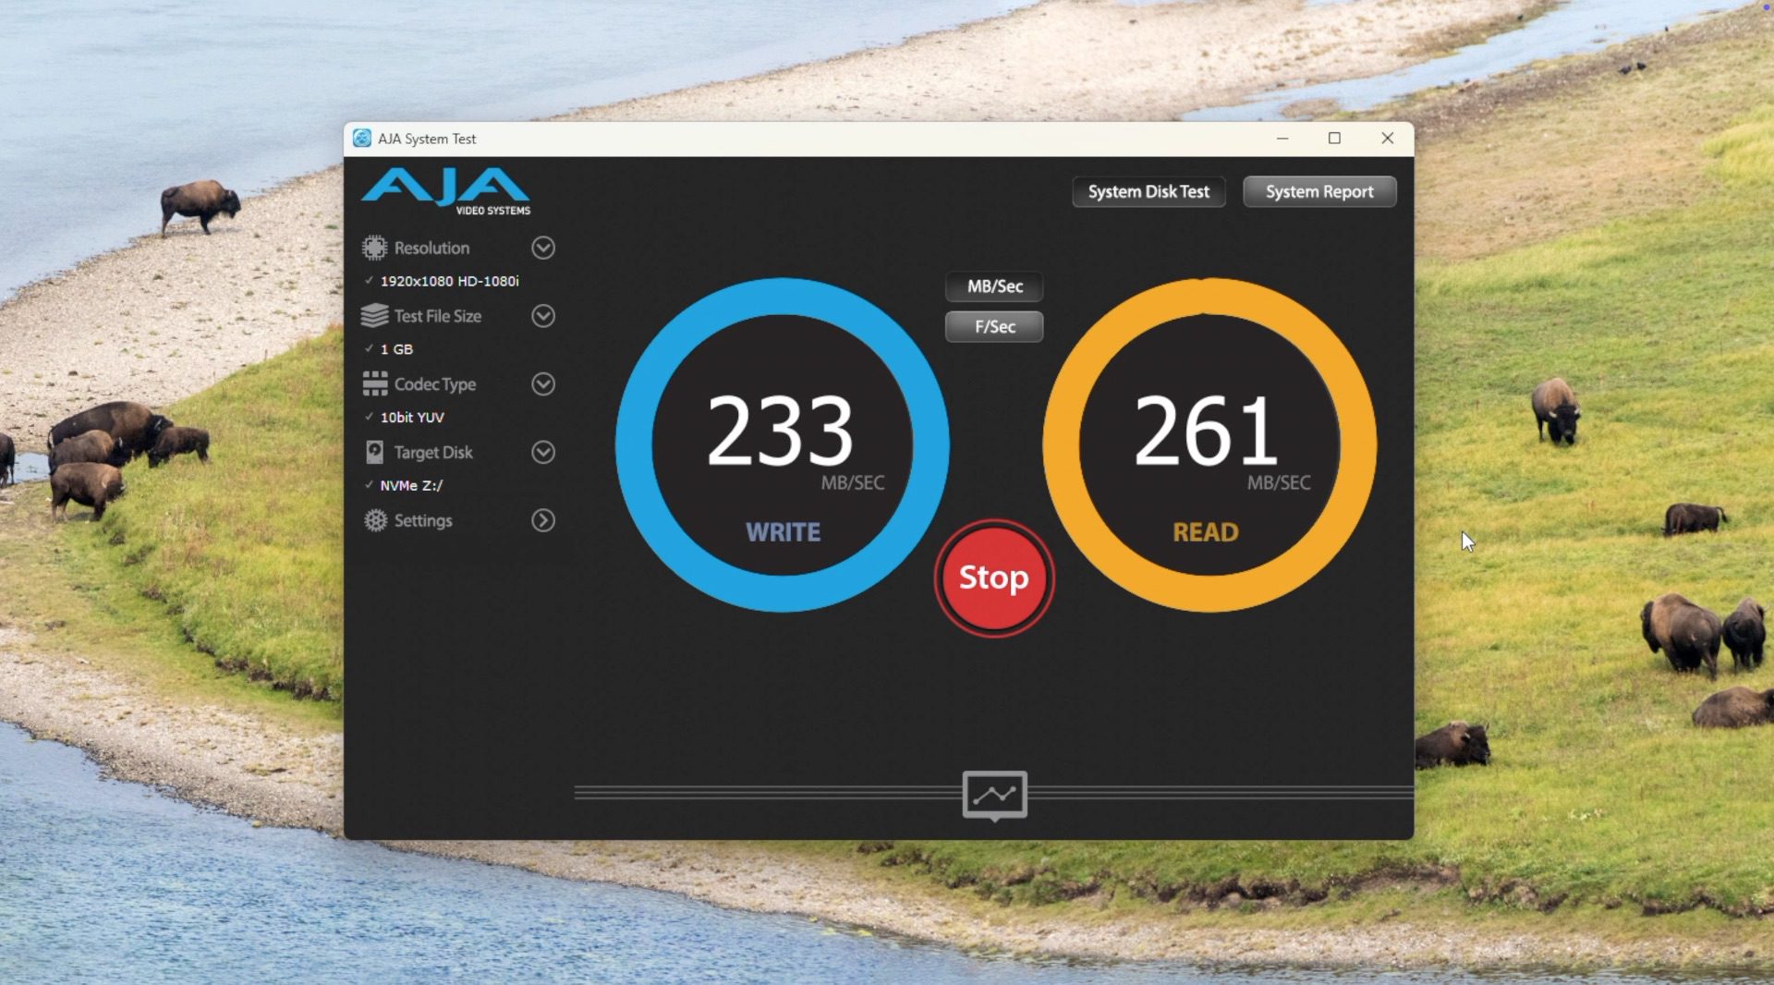This screenshot has height=985, width=1774.
Task: Expand the Resolution dropdown chevron
Action: 543,248
